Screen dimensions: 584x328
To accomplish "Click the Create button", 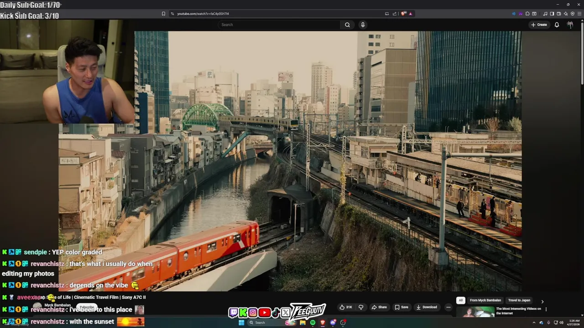I will click(539, 25).
